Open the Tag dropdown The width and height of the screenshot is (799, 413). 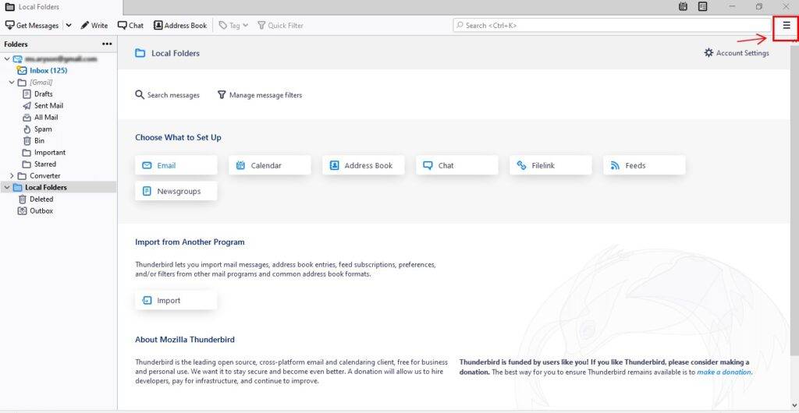(233, 26)
